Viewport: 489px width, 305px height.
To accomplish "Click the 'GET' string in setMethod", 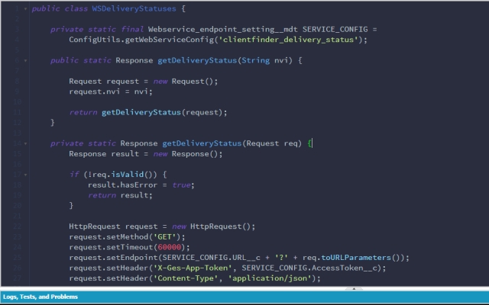I will pos(165,237).
